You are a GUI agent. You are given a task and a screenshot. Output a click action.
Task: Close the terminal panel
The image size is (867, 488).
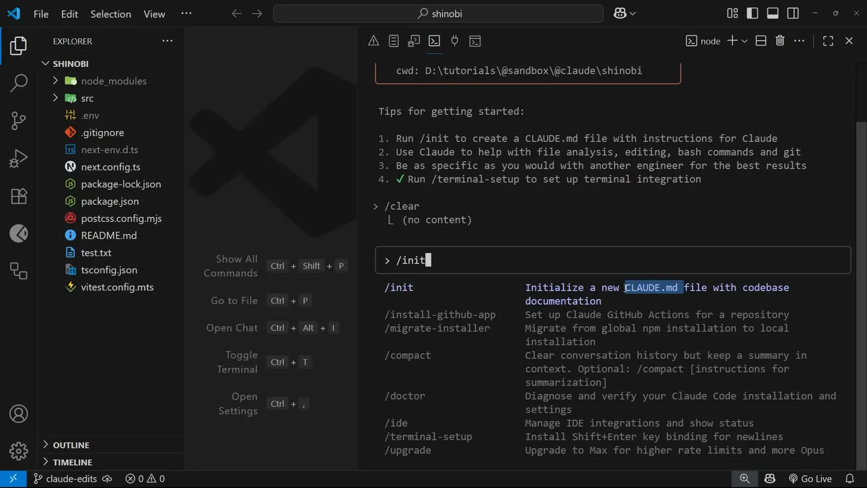point(849,41)
